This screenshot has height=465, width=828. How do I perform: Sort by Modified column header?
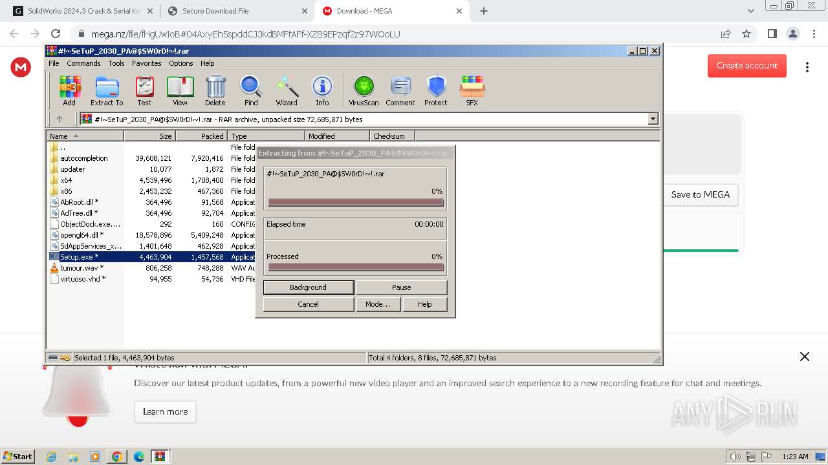pos(337,136)
